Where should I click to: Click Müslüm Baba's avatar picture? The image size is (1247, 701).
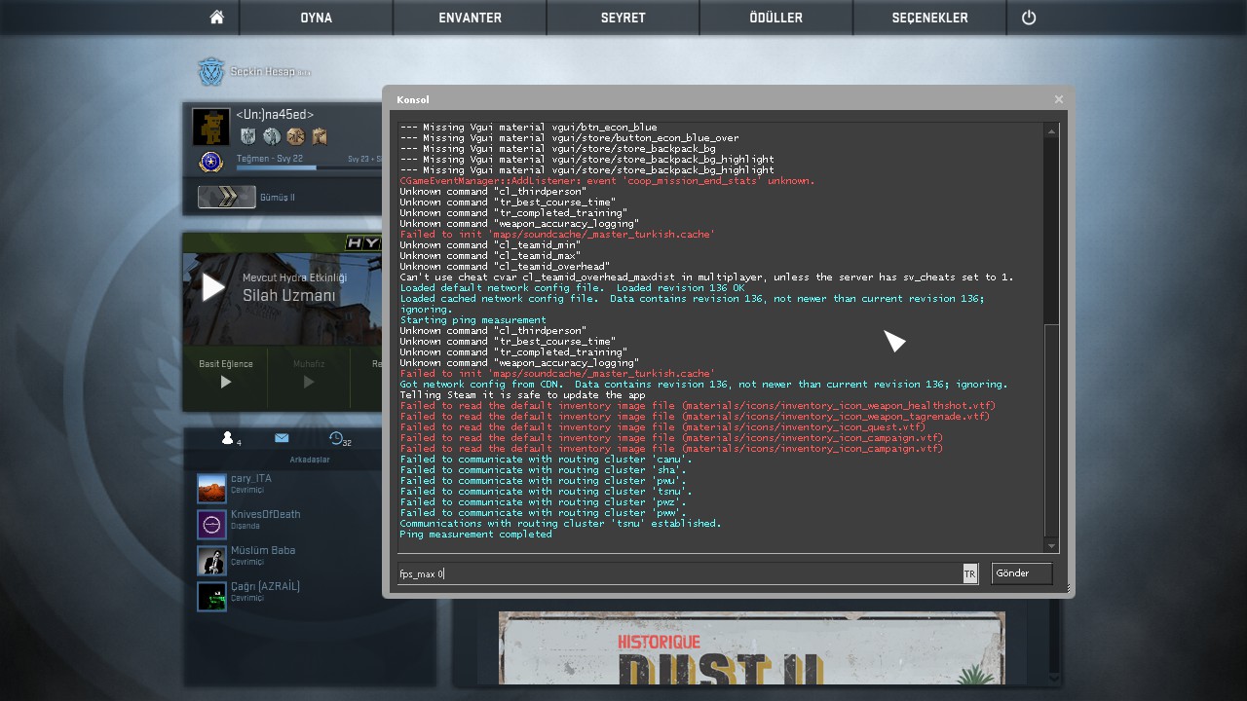click(x=211, y=561)
